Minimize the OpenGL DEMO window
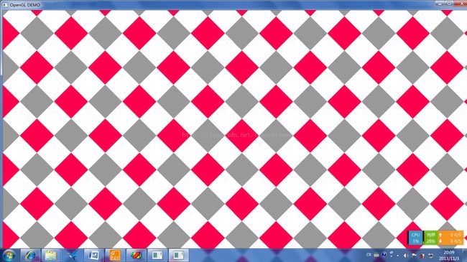Viewport: 467px width, 262px height. click(440, 4)
